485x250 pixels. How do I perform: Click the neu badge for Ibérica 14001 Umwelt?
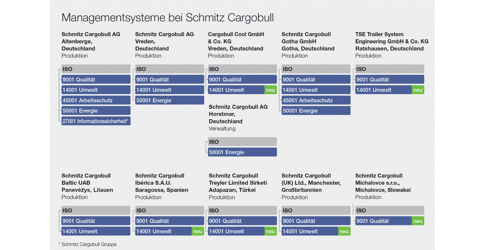click(198, 231)
